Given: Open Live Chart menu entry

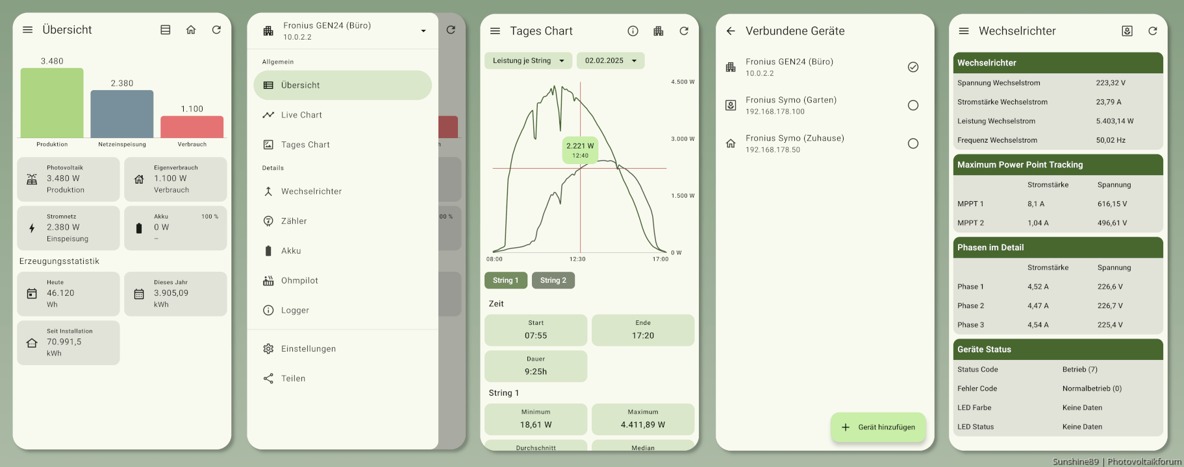Looking at the screenshot, I should click(x=301, y=115).
